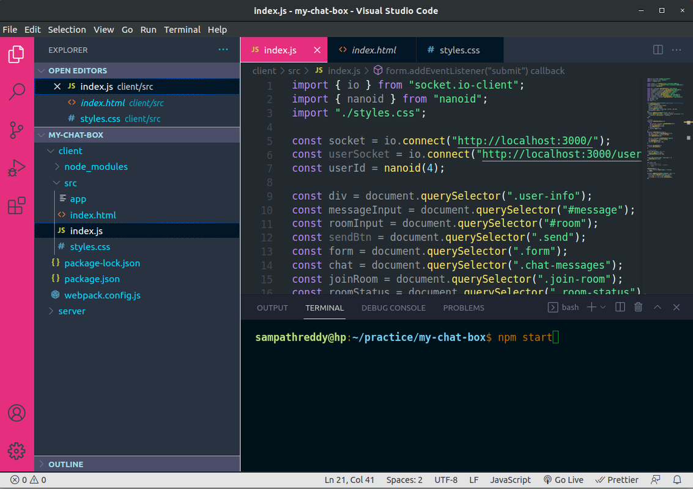Open the Edit menu
The width and height of the screenshot is (693, 489).
click(32, 29)
